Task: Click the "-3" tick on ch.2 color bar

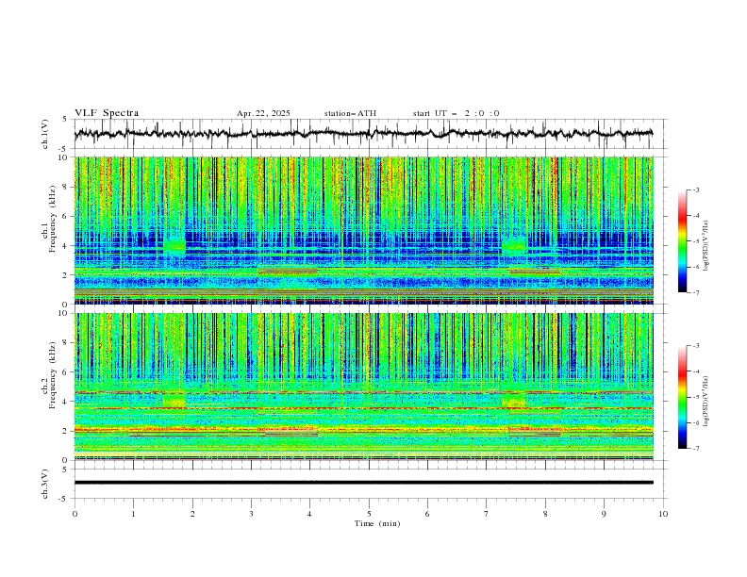Action: (695, 346)
